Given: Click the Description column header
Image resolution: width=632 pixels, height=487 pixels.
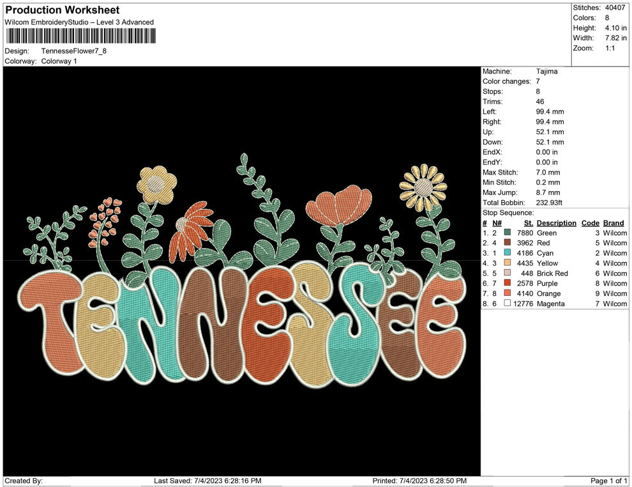Looking at the screenshot, I should (556, 223).
